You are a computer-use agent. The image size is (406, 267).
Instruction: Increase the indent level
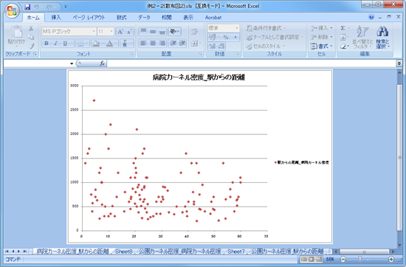(x=182, y=44)
